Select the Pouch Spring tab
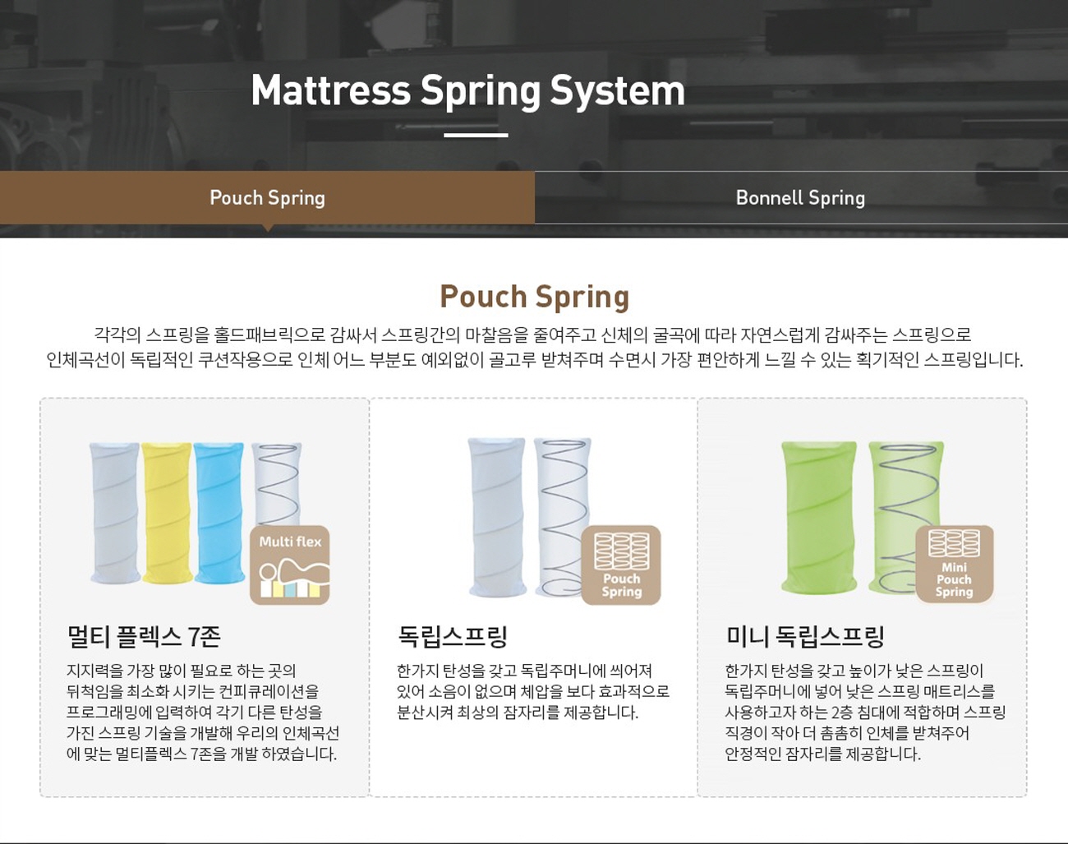This screenshot has height=844, width=1068. coord(267,198)
